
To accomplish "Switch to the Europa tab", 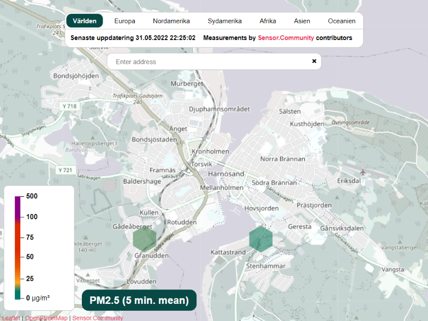I will 125,21.
